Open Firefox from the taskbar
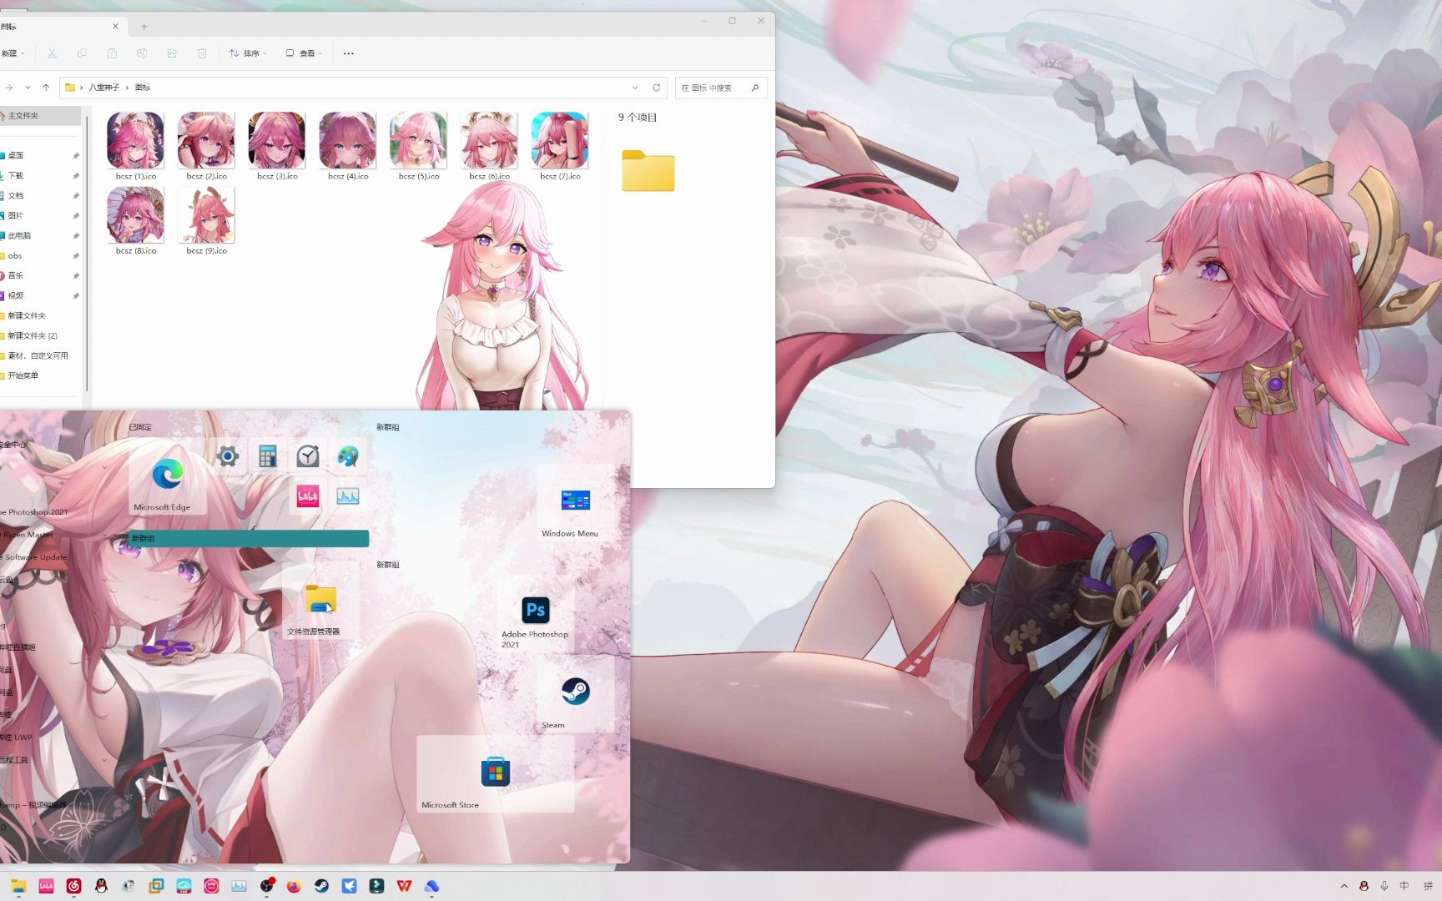 [294, 886]
